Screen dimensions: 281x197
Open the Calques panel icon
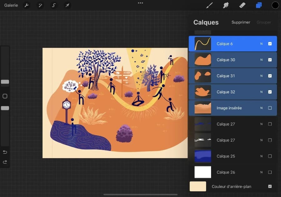[259, 5]
